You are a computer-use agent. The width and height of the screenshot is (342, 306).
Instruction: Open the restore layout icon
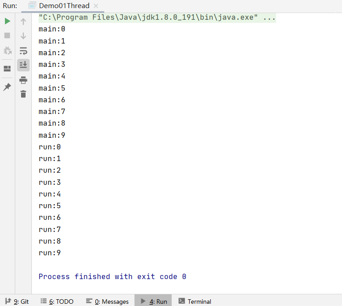pyautogui.click(x=7, y=69)
